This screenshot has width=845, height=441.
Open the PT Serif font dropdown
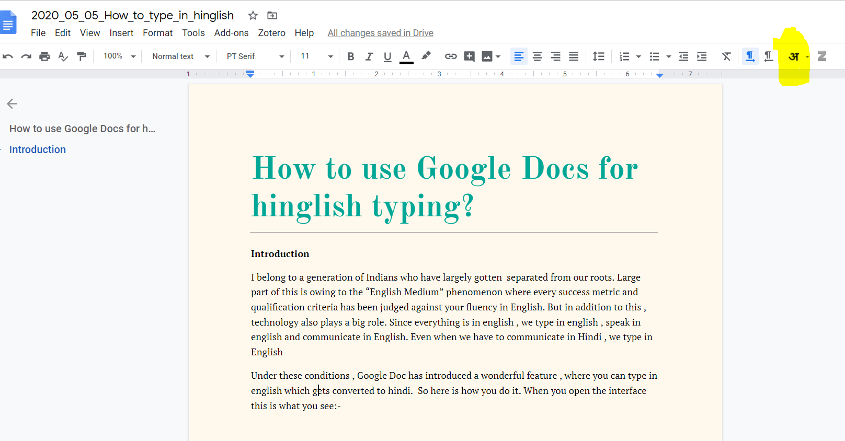pyautogui.click(x=256, y=56)
